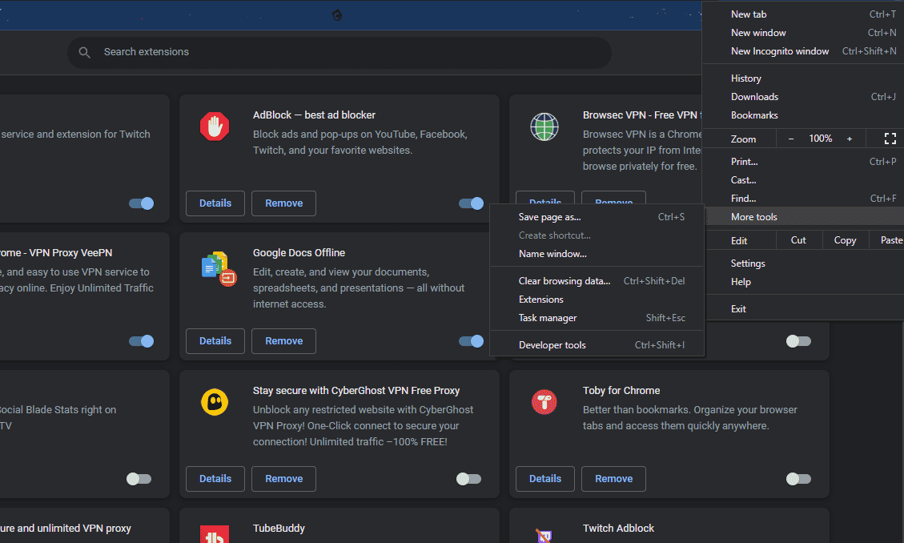The width and height of the screenshot is (904, 543).
Task: Turn off the Google Docs Offline toggle
Action: (471, 340)
